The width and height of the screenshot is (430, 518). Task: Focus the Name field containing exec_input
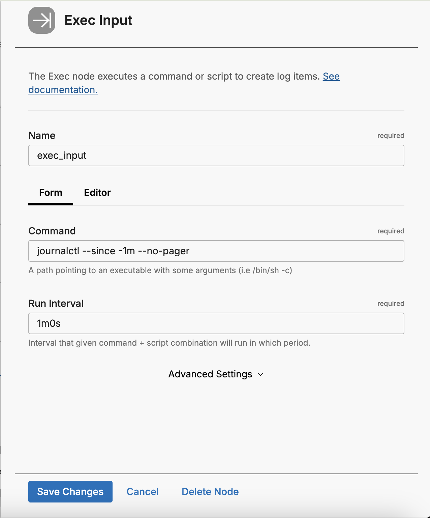[x=216, y=155]
